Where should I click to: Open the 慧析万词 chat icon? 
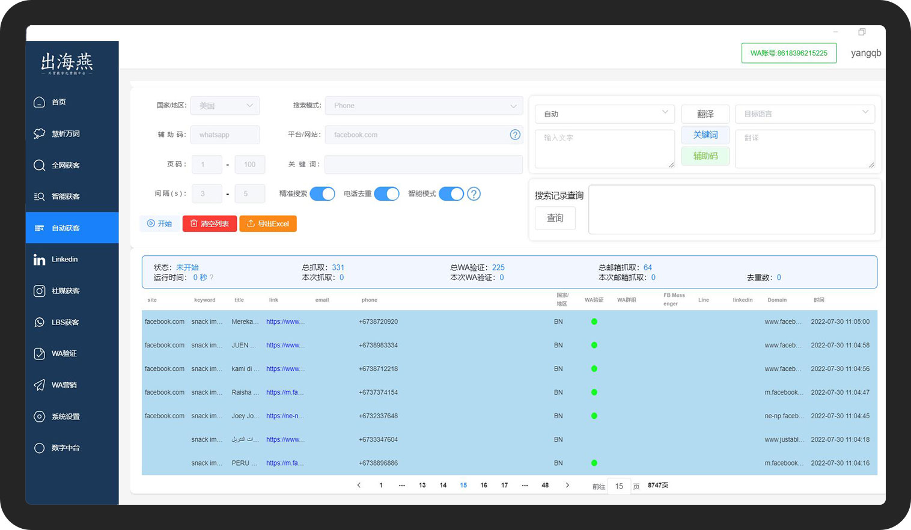coord(39,133)
